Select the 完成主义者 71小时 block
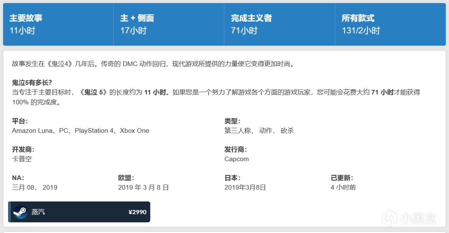The height and width of the screenshot is (233, 449). point(280,24)
